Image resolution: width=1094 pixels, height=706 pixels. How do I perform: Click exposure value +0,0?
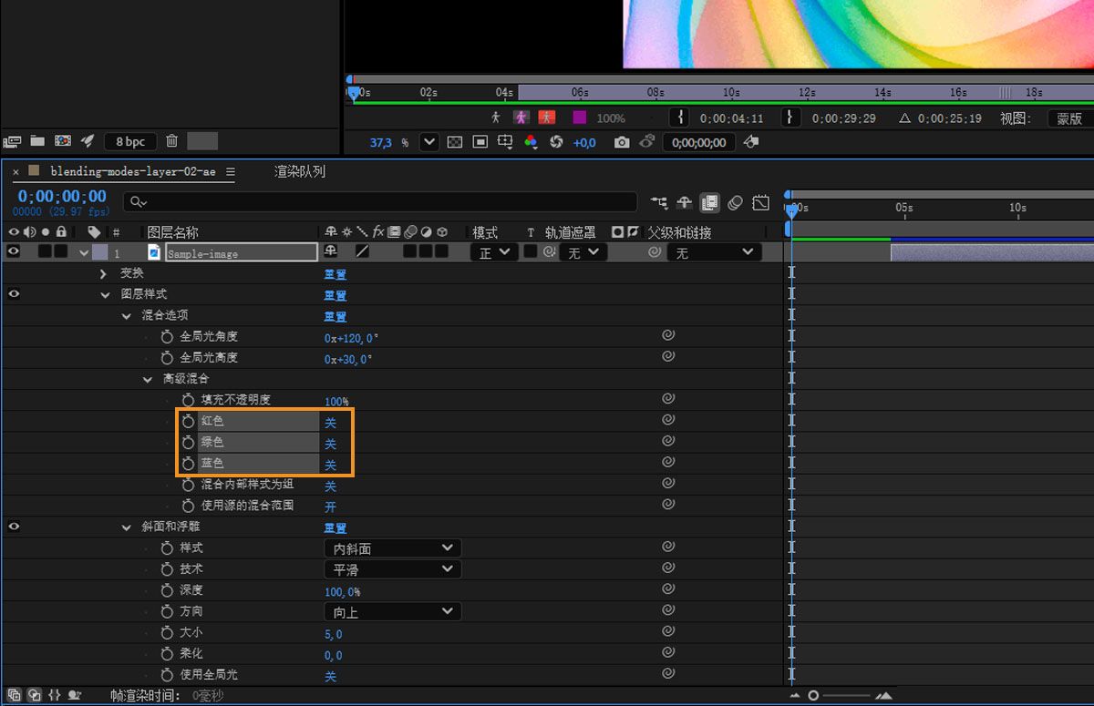click(x=583, y=143)
